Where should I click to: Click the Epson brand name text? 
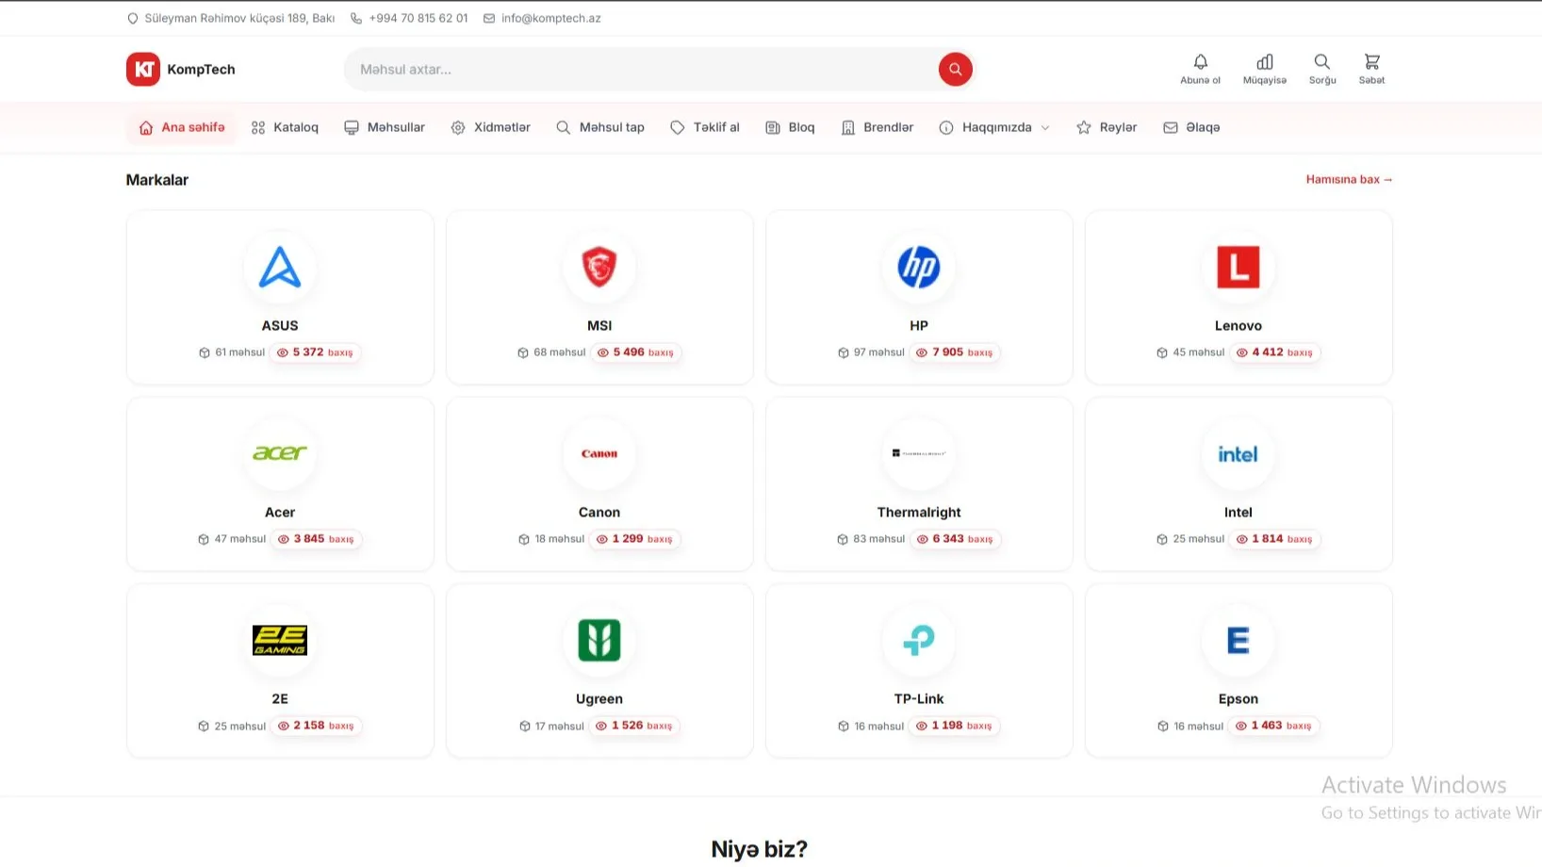coord(1238,698)
